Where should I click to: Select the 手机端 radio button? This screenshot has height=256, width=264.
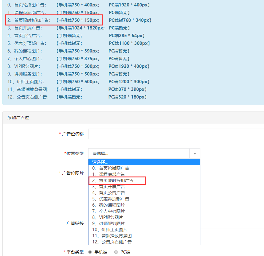(90, 252)
